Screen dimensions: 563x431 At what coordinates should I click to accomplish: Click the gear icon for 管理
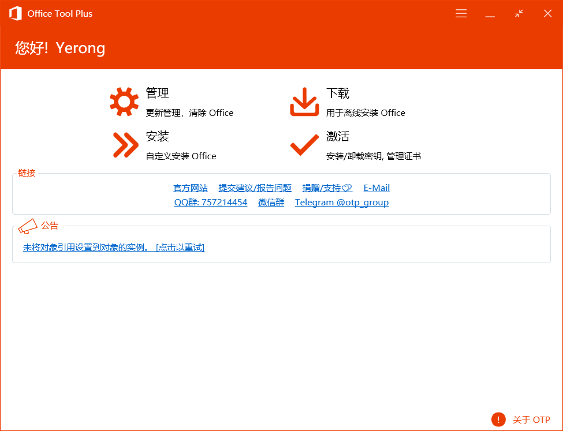pos(124,102)
